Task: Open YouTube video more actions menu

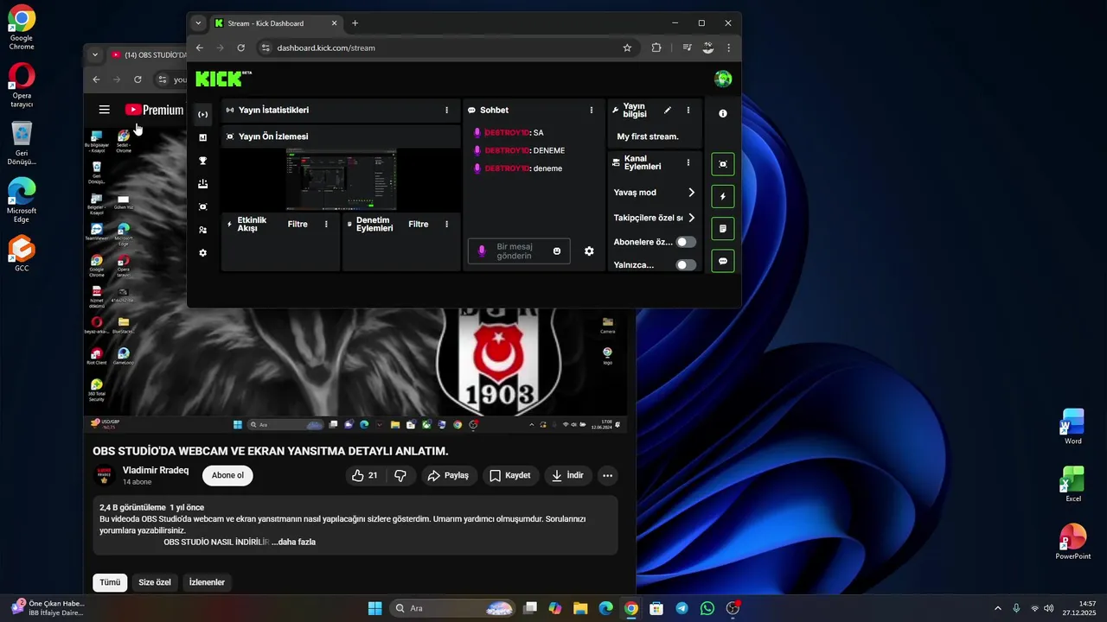Action: click(x=607, y=475)
